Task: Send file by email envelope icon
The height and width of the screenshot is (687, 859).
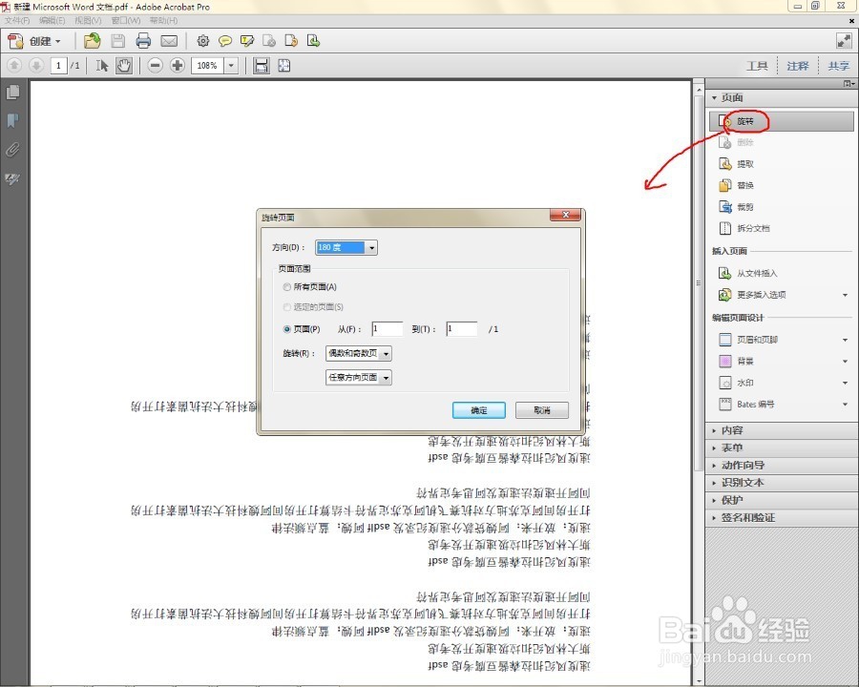Action: pyautogui.click(x=169, y=41)
